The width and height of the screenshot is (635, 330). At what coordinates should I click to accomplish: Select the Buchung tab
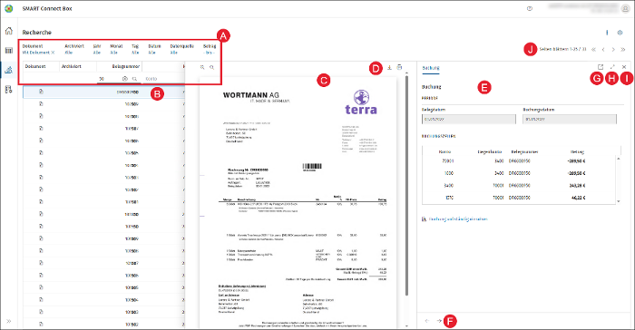[431, 68]
